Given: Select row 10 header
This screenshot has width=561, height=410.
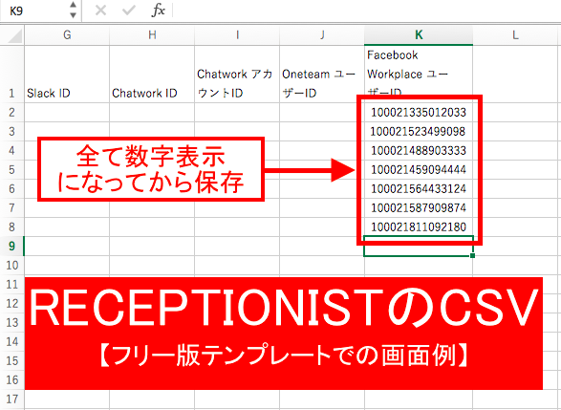Looking at the screenshot, I should click(x=11, y=265).
